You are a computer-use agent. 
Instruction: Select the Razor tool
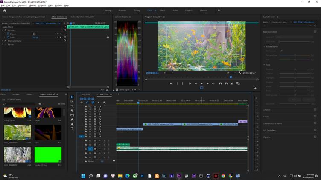pos(72,110)
